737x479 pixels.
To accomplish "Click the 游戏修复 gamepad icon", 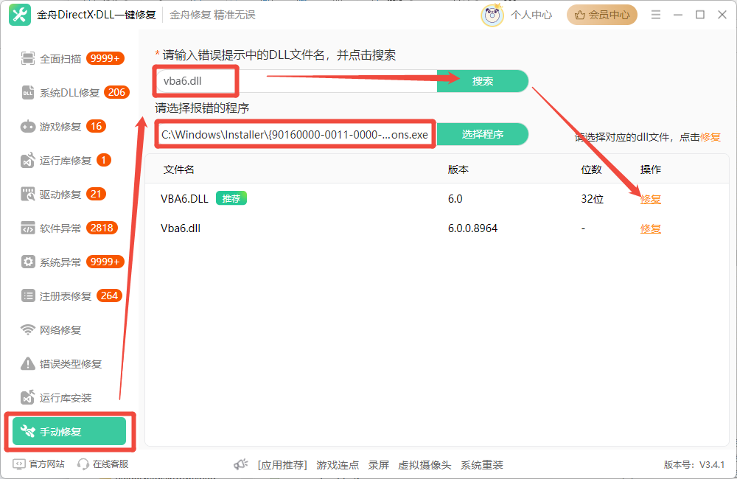I will [x=28, y=127].
